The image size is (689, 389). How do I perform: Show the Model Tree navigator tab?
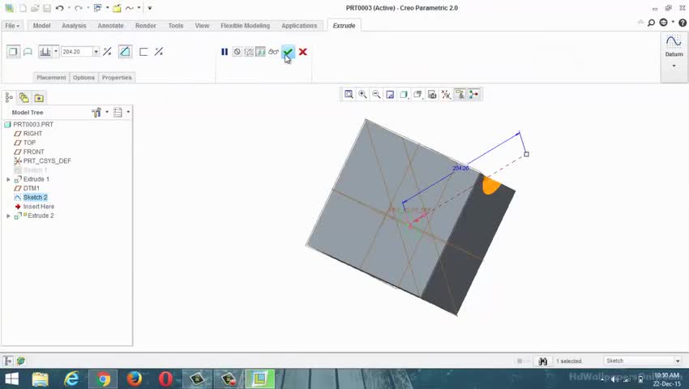point(9,97)
